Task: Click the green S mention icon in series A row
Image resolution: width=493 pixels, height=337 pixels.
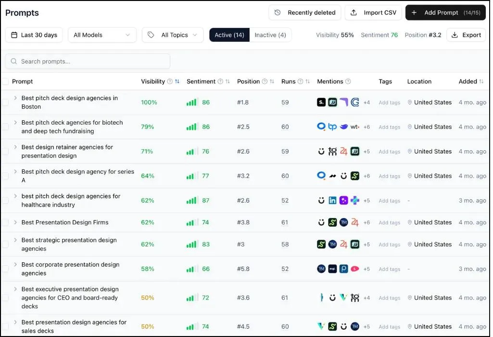Action: pos(355,176)
